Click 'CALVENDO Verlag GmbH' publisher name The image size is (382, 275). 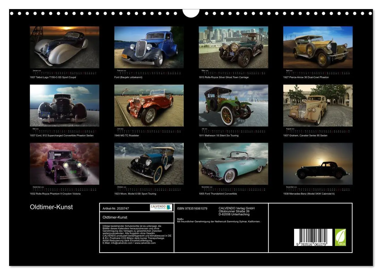[x=236, y=208]
